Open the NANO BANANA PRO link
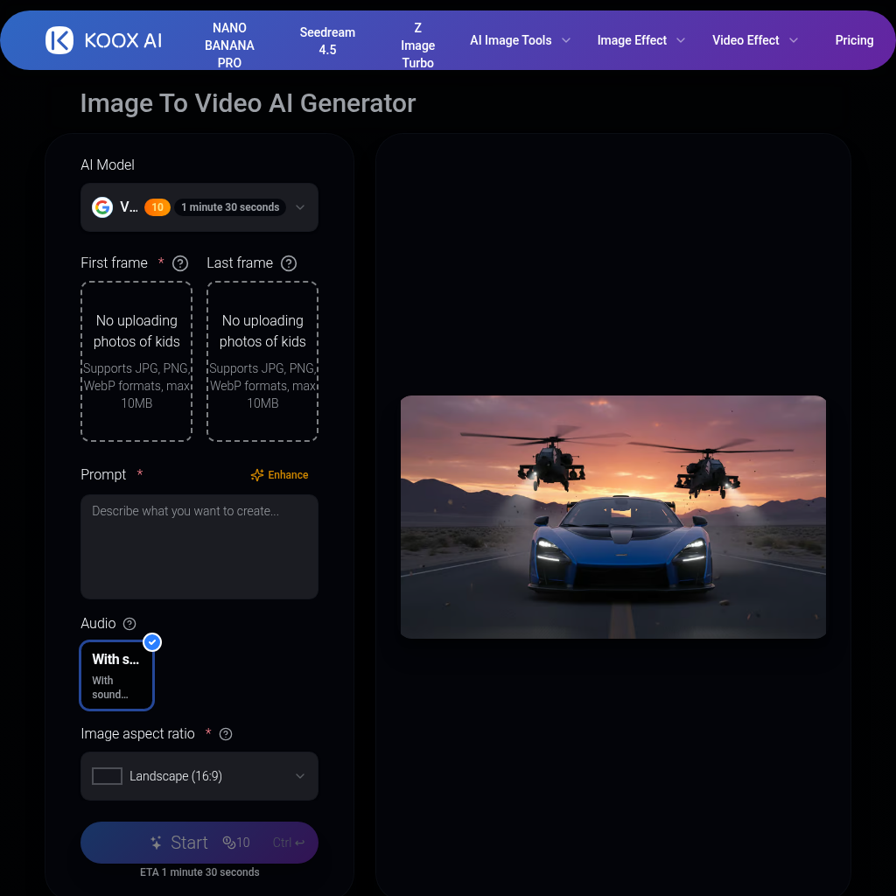This screenshot has width=896, height=896. click(230, 45)
